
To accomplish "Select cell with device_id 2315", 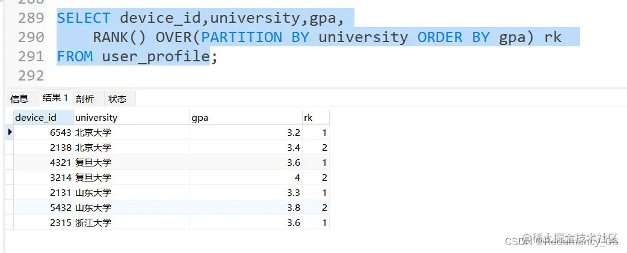I will [x=43, y=222].
